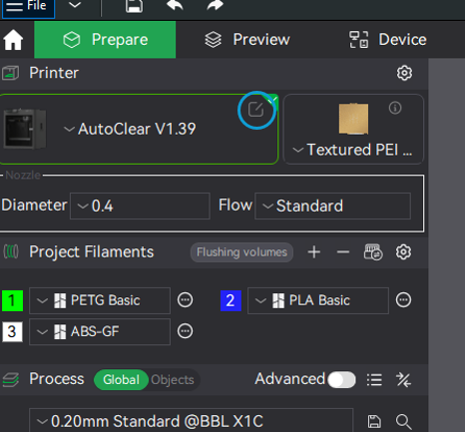Open printer settings gear icon
Screen dimensions: 465x432
(404, 73)
